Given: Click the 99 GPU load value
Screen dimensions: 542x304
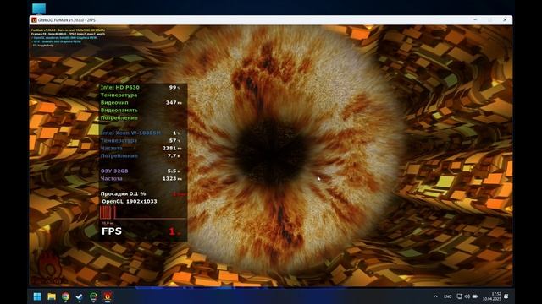Looking at the screenshot, I should pos(173,88).
